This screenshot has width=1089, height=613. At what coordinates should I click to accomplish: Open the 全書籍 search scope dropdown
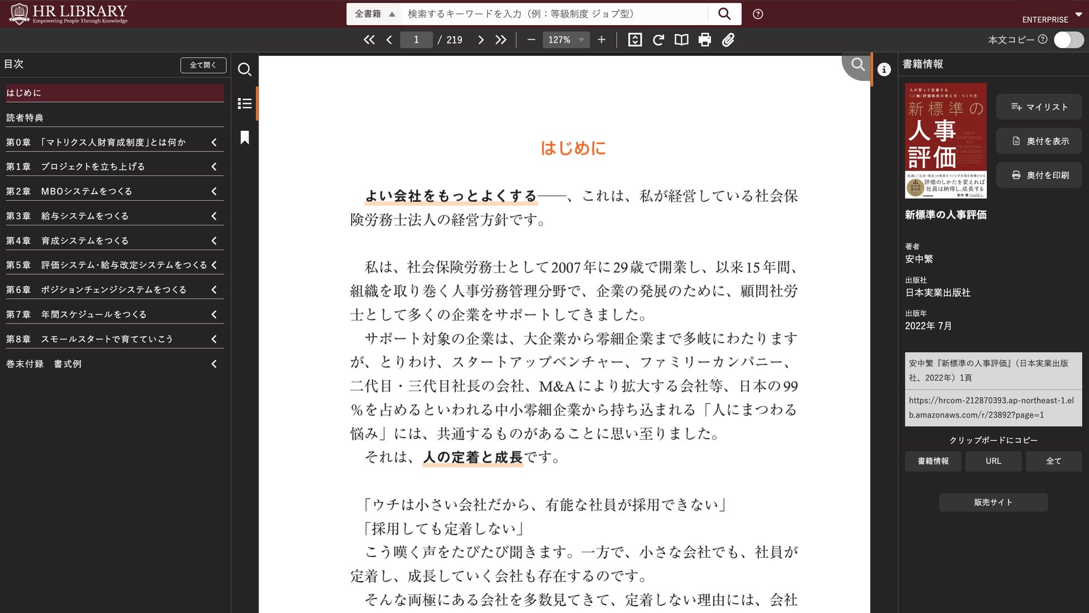coord(374,14)
